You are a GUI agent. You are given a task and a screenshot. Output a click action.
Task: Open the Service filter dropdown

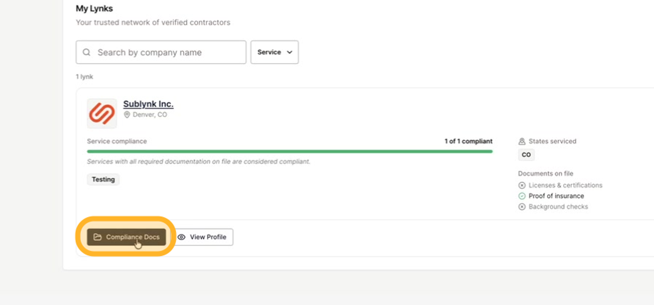click(275, 52)
